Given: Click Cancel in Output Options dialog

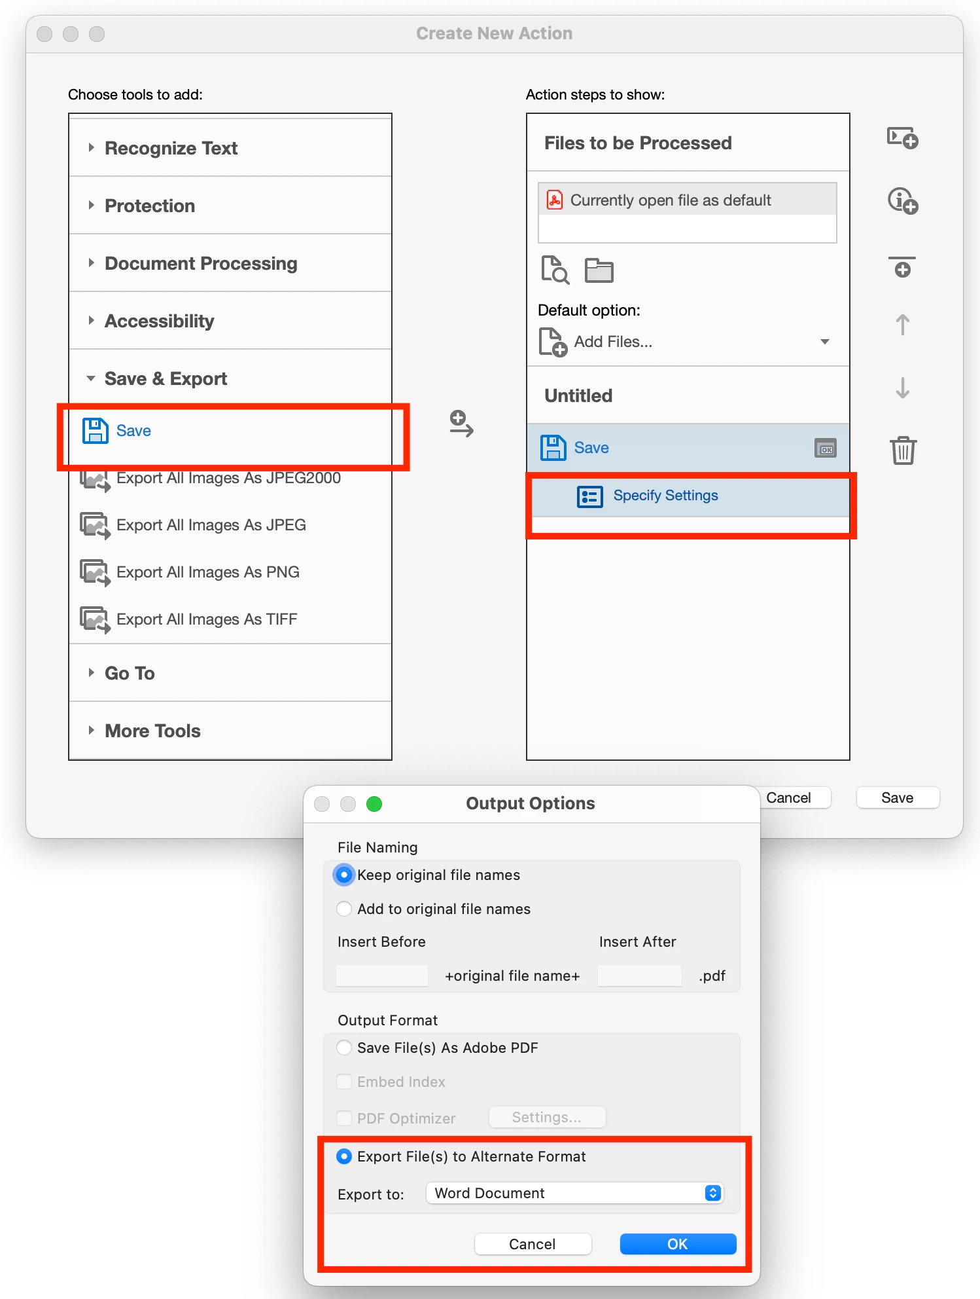Looking at the screenshot, I should coord(533,1244).
